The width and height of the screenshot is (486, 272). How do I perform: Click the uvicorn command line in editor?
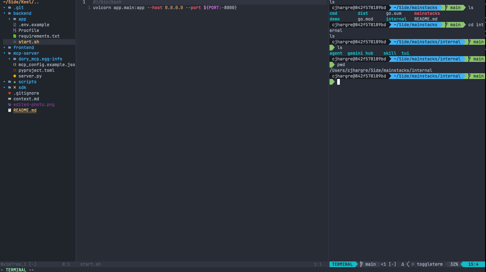165,8
